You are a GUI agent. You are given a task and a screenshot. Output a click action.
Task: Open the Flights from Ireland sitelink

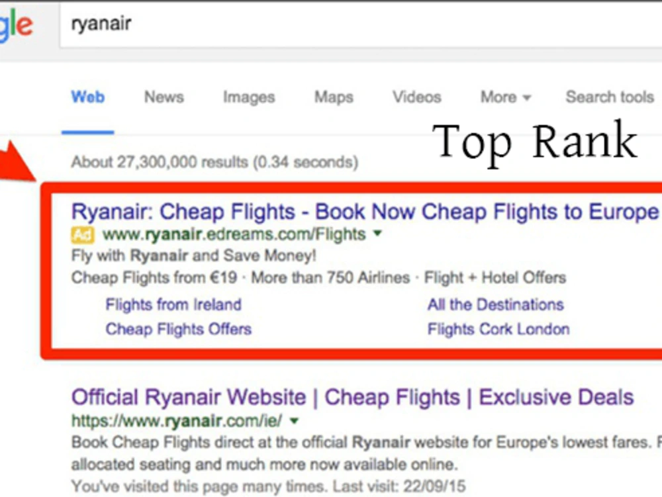tap(173, 304)
